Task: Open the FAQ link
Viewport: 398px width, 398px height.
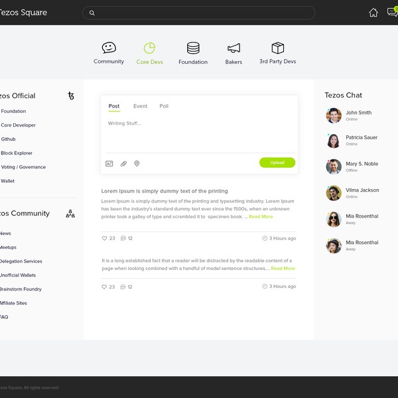Action: pos(4,317)
